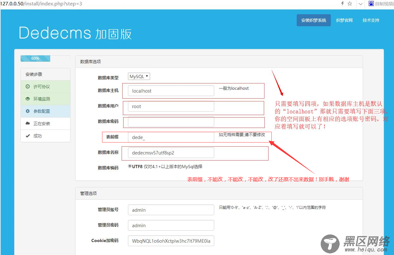The width and height of the screenshot is (394, 255).
Task: Click the 一般为localhost hint text
Action: (234, 88)
